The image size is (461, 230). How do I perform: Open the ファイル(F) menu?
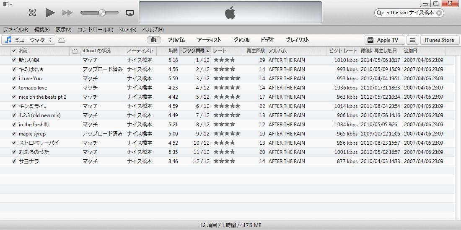[x=16, y=30]
